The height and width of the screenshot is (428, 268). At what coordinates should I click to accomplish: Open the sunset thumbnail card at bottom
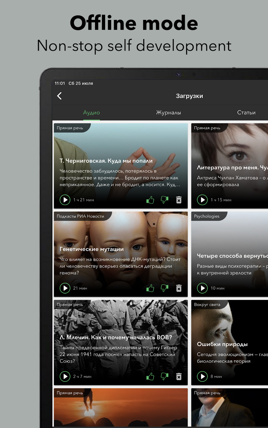click(121, 407)
